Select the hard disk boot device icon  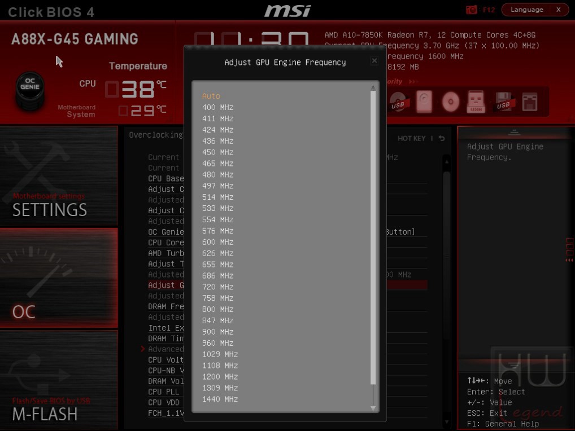click(x=424, y=102)
